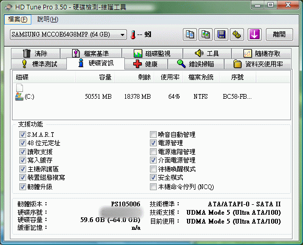Viewport: 303px width, 245px height.
Task: Click the n/a buffer value
Action: pos(136,228)
